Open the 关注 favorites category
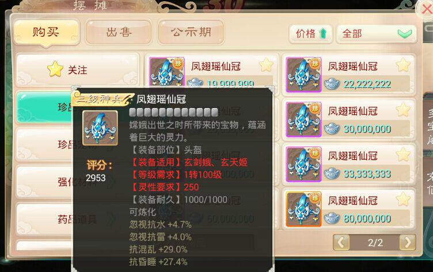The width and height of the screenshot is (433, 272). [x=77, y=70]
